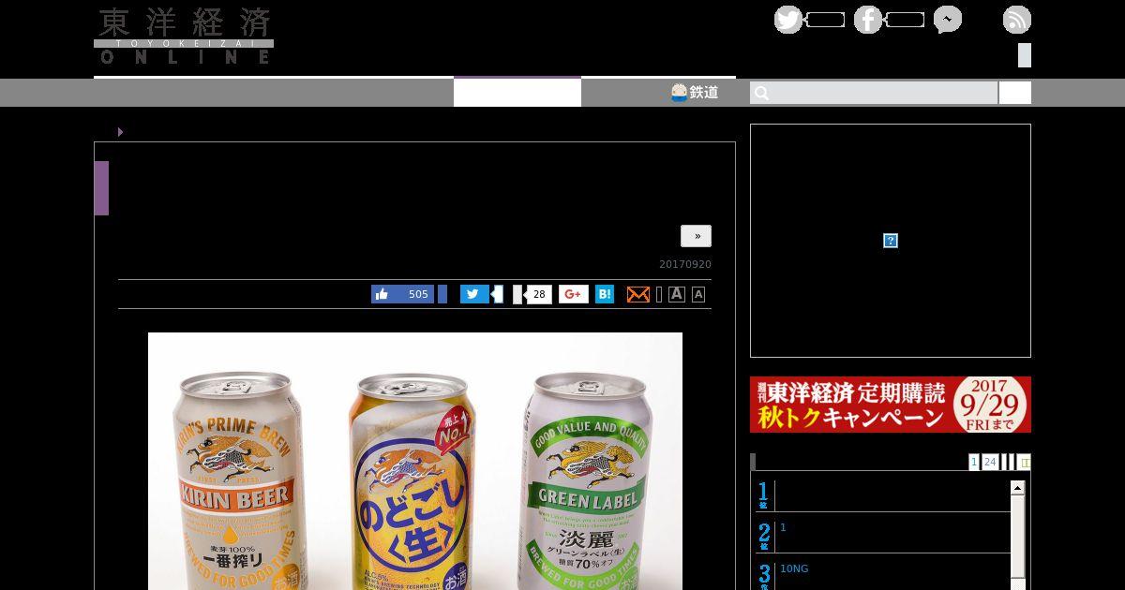Select the highlighted white navigation tab
Screen dimensions: 1125x590
tap(517, 92)
